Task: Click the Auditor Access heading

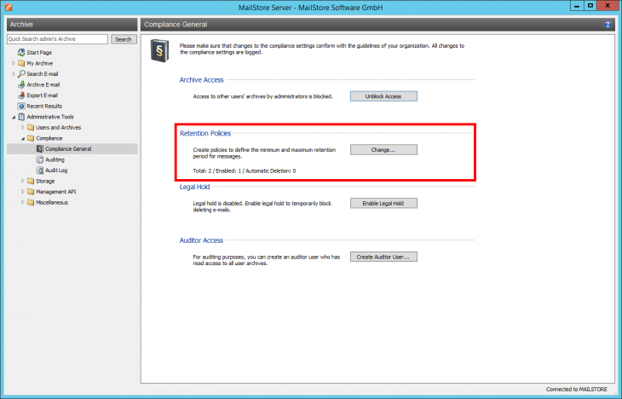Action: (x=202, y=240)
